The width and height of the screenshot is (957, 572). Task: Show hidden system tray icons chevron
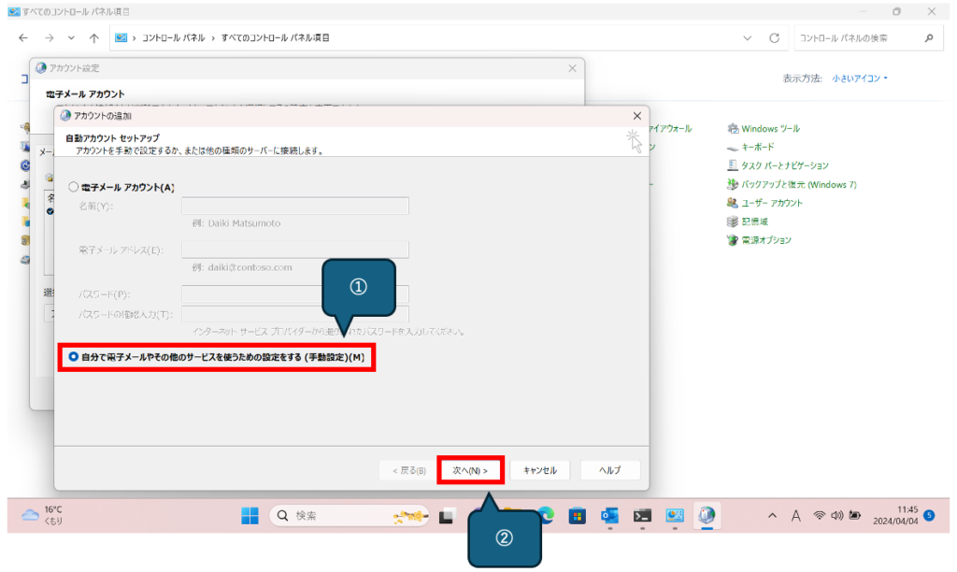click(x=772, y=515)
